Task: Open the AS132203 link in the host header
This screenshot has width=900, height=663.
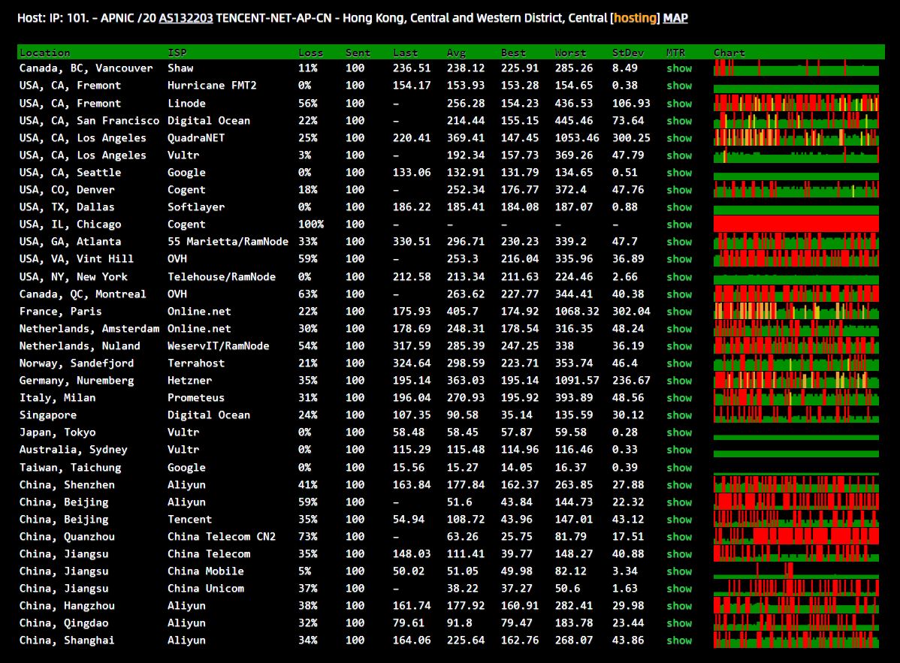Action: coord(186,18)
